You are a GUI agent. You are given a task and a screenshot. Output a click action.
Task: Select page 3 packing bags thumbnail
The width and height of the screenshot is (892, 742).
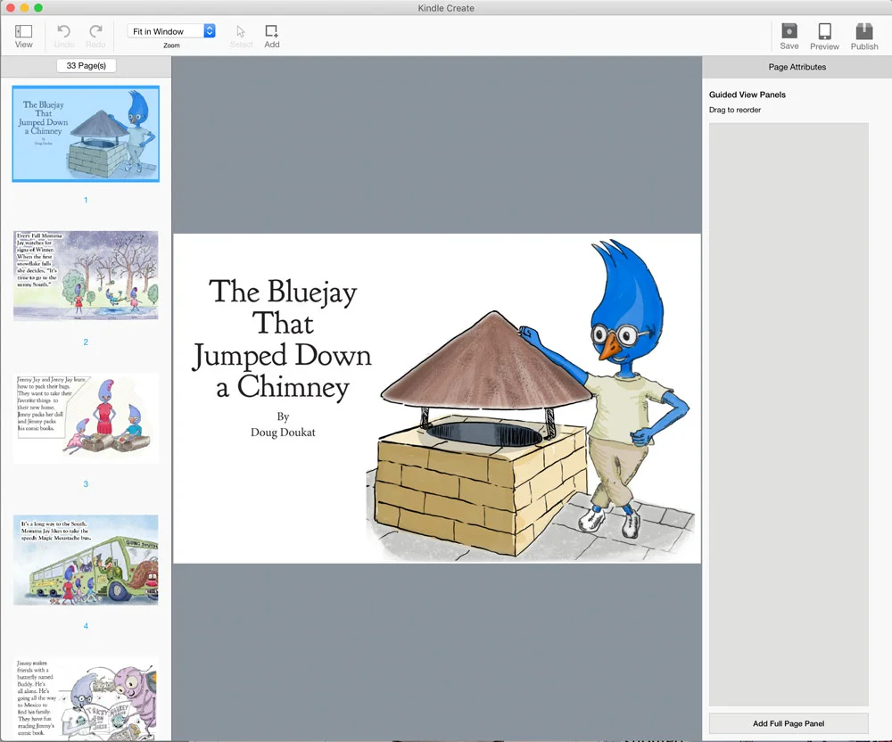(86, 418)
